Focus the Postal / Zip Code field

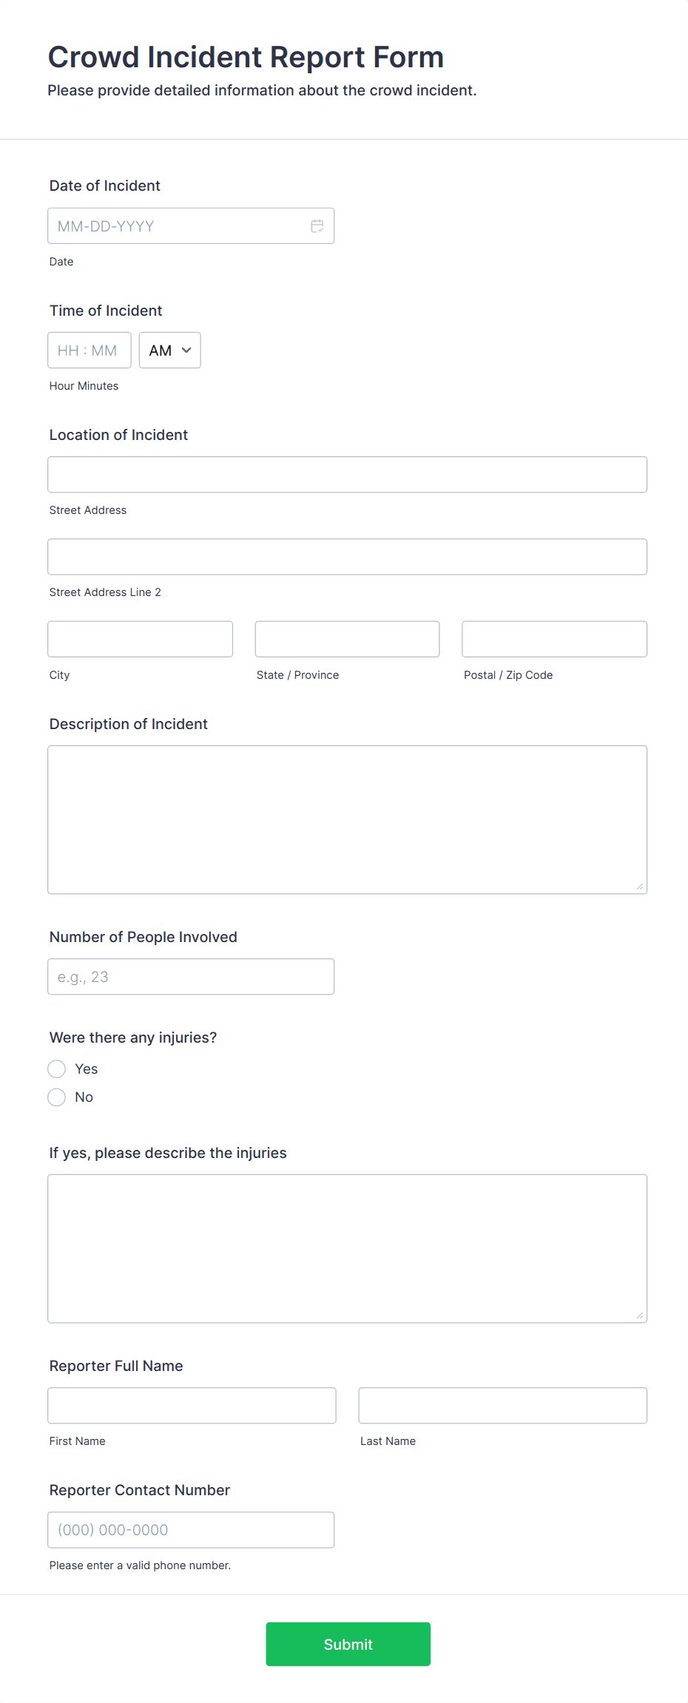[x=554, y=638]
